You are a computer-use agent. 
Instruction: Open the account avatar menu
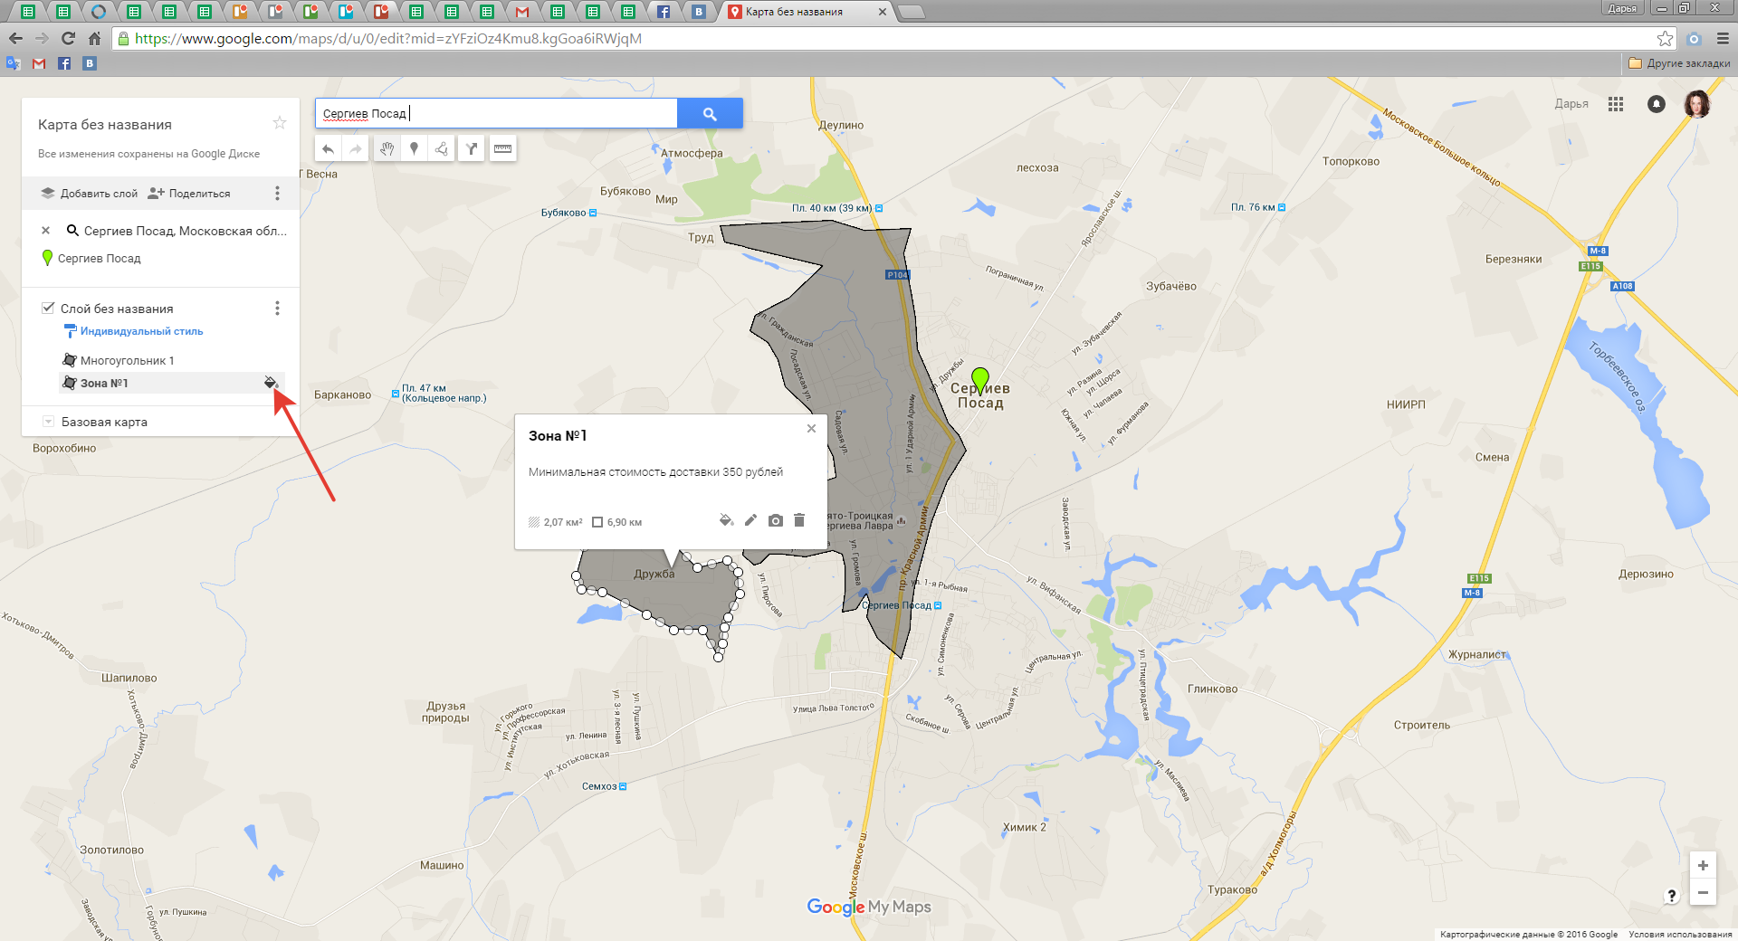click(x=1697, y=104)
